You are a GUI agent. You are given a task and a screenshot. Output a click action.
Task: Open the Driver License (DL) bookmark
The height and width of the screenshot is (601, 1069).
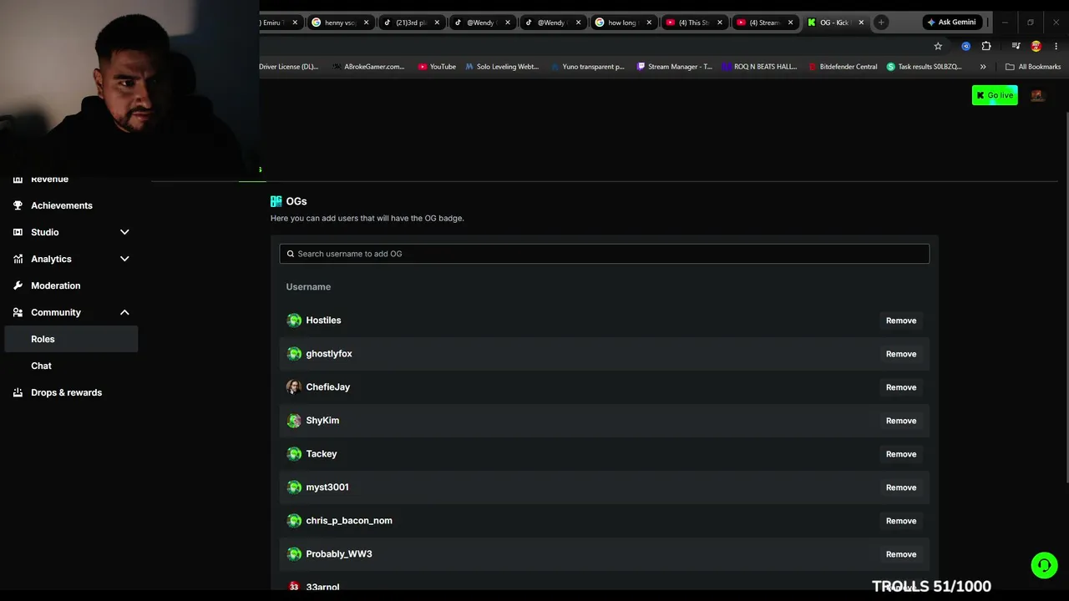point(289,67)
